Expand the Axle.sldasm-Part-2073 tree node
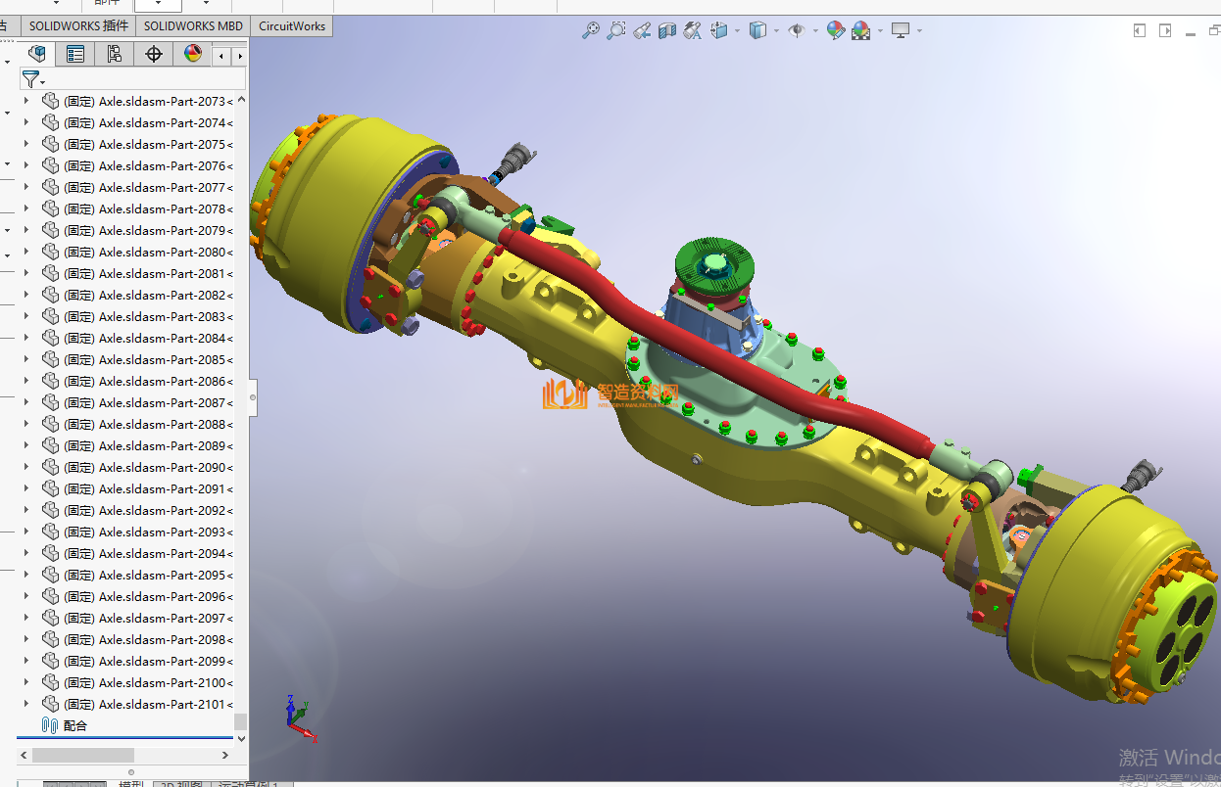 (26, 101)
